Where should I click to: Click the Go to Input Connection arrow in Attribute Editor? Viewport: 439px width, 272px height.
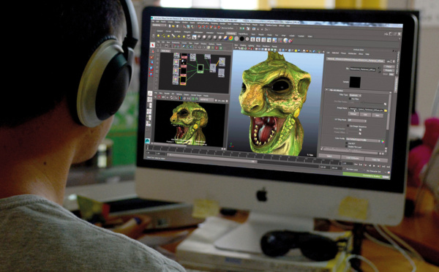tap(379, 68)
